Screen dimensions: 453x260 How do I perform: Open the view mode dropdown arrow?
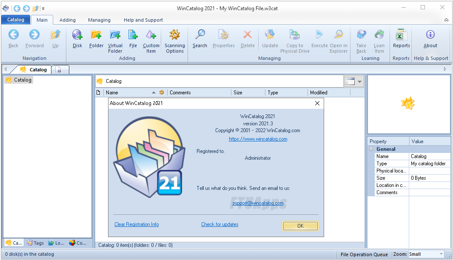tap(360, 82)
